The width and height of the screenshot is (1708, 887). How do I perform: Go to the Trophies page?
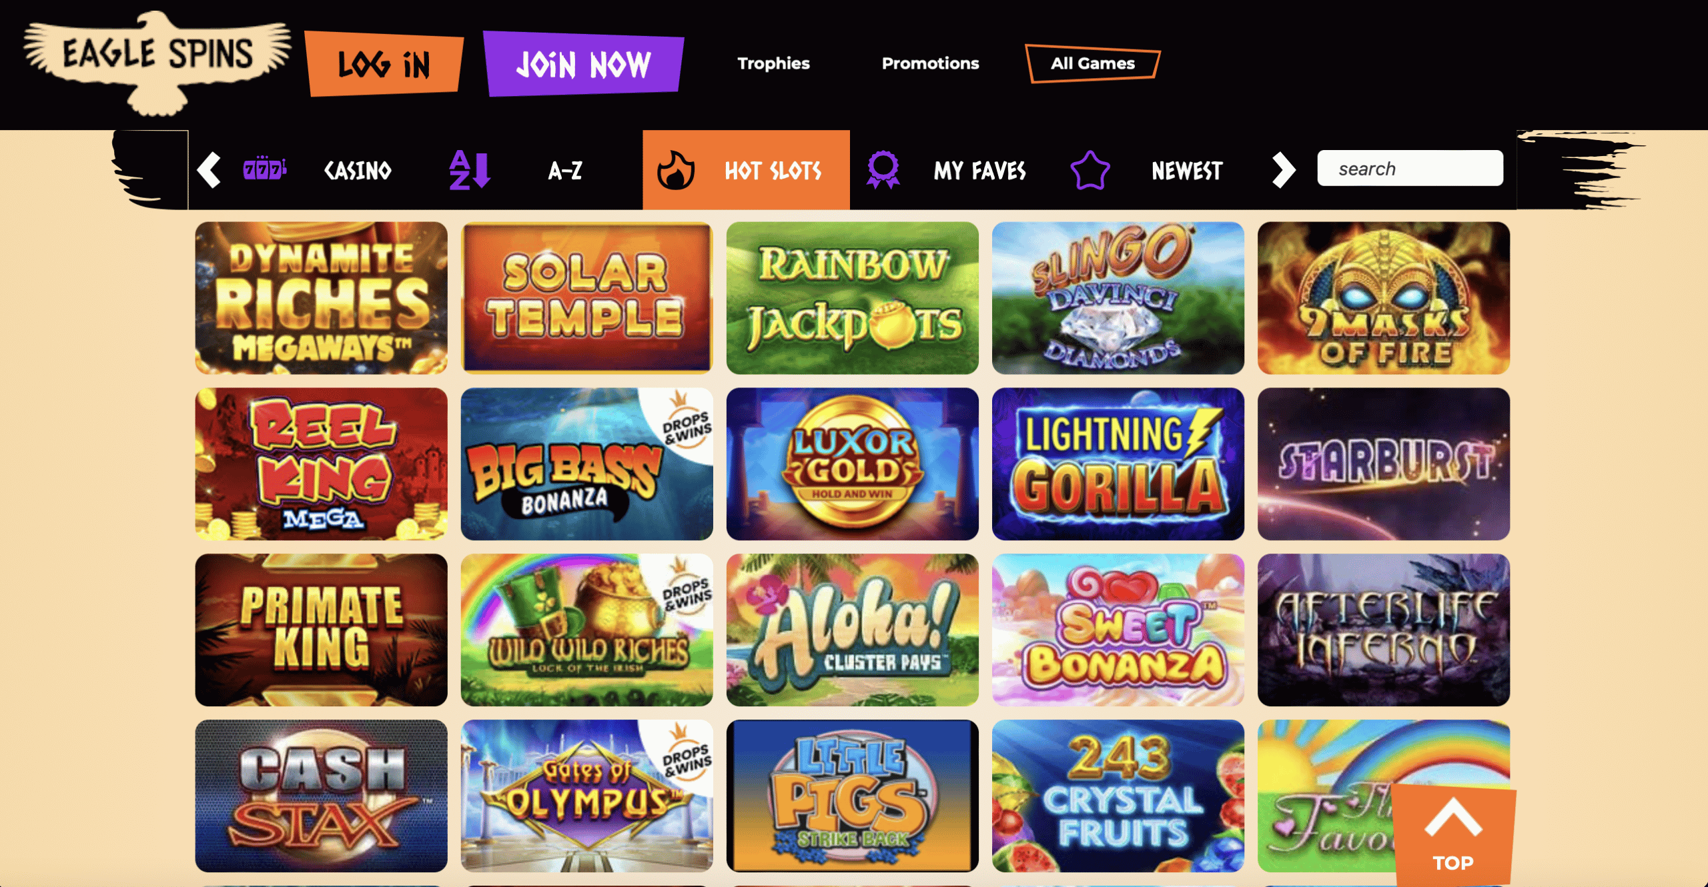[773, 63]
